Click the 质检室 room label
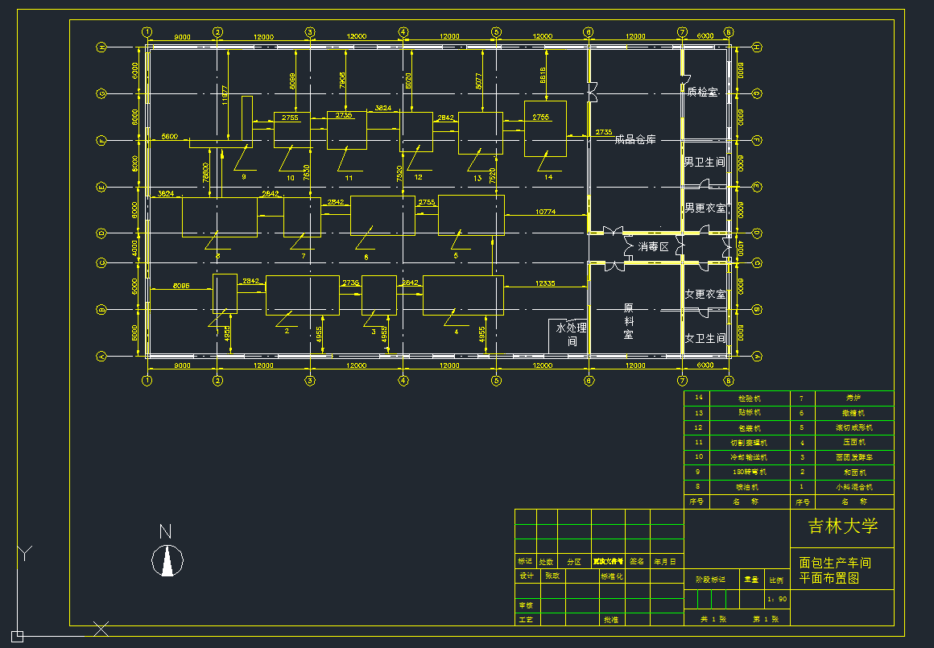The width and height of the screenshot is (934, 648). [x=702, y=93]
